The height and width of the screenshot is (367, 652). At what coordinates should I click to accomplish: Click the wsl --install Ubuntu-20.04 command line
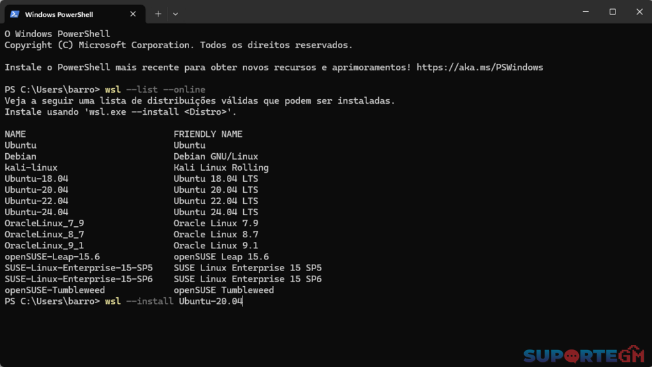click(173, 301)
